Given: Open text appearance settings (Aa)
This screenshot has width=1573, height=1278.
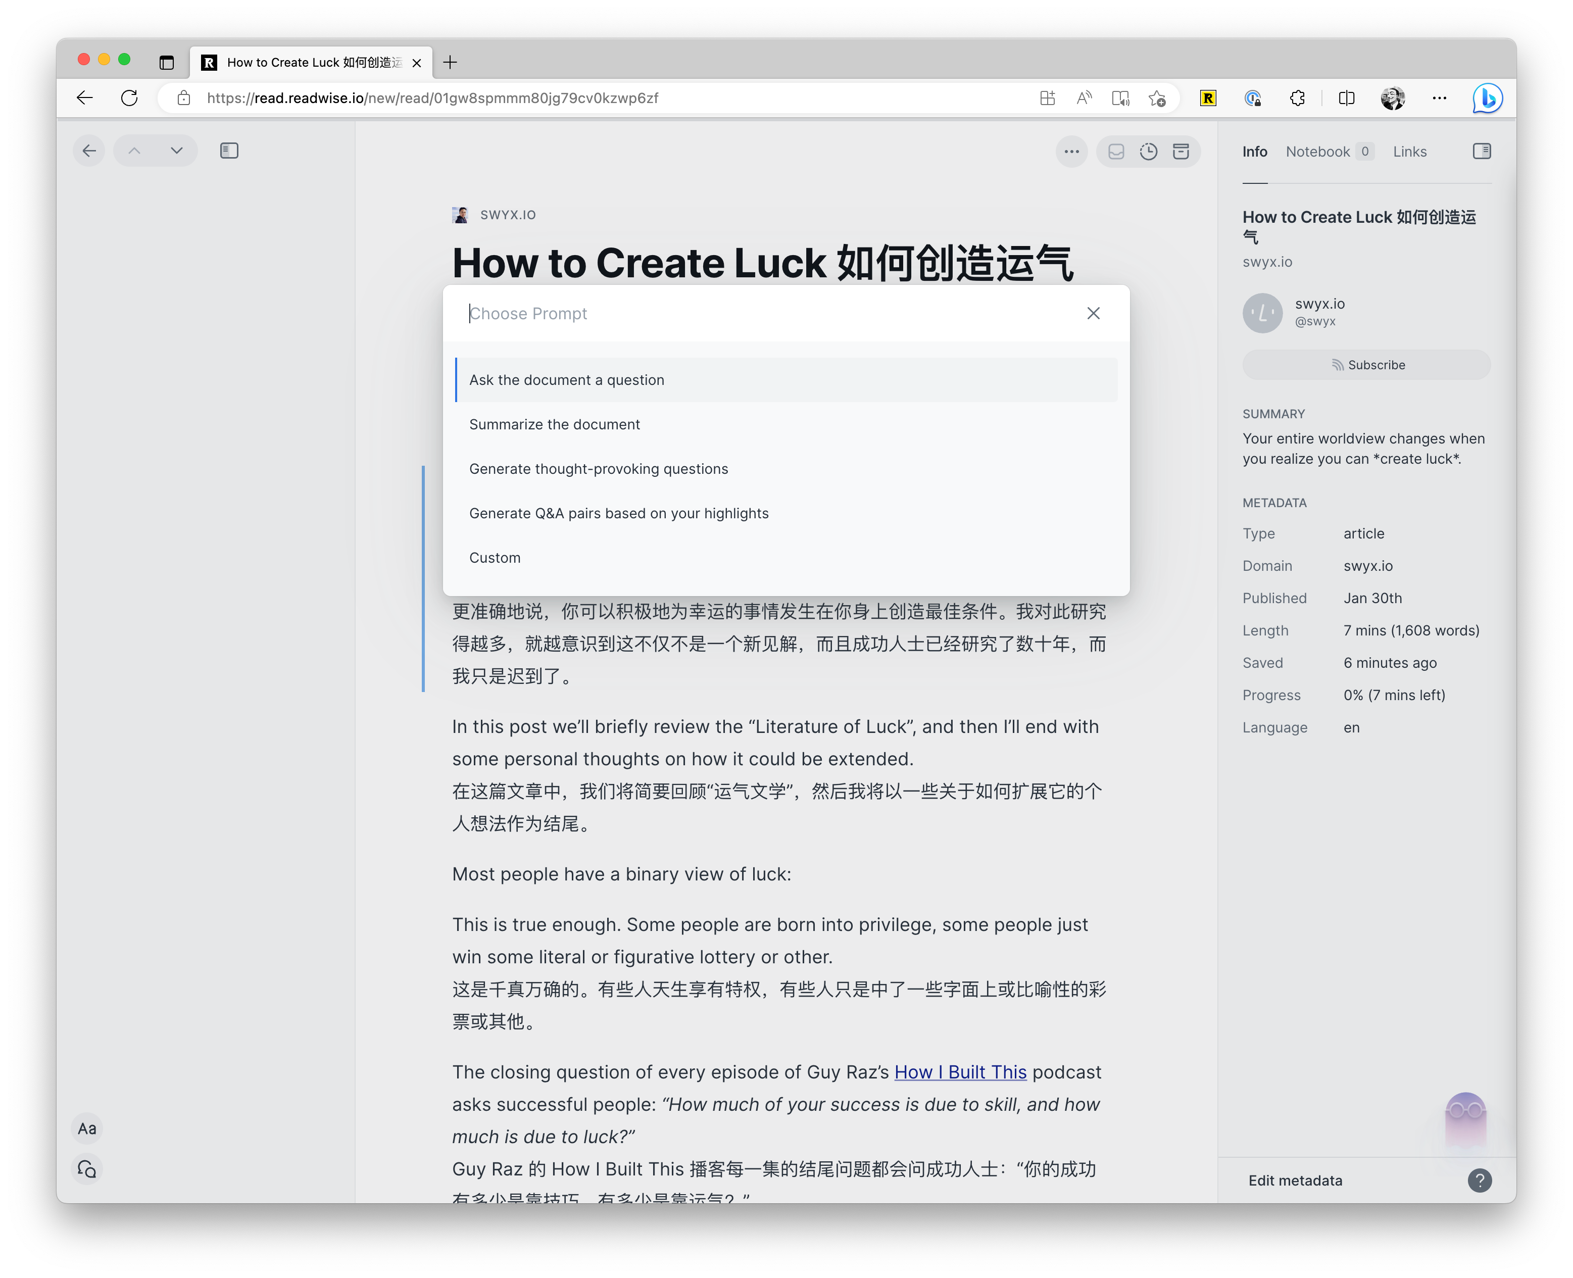Looking at the screenshot, I should pyautogui.click(x=87, y=1128).
